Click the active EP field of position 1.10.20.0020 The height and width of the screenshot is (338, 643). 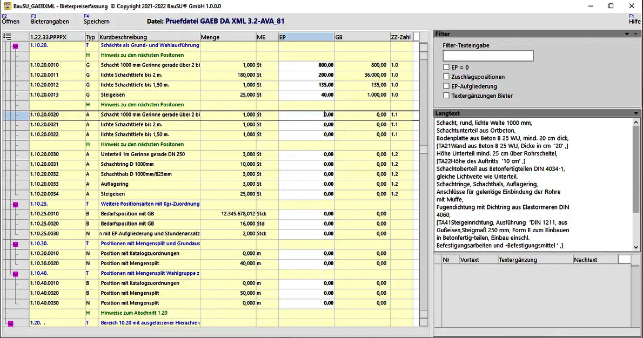click(306, 114)
